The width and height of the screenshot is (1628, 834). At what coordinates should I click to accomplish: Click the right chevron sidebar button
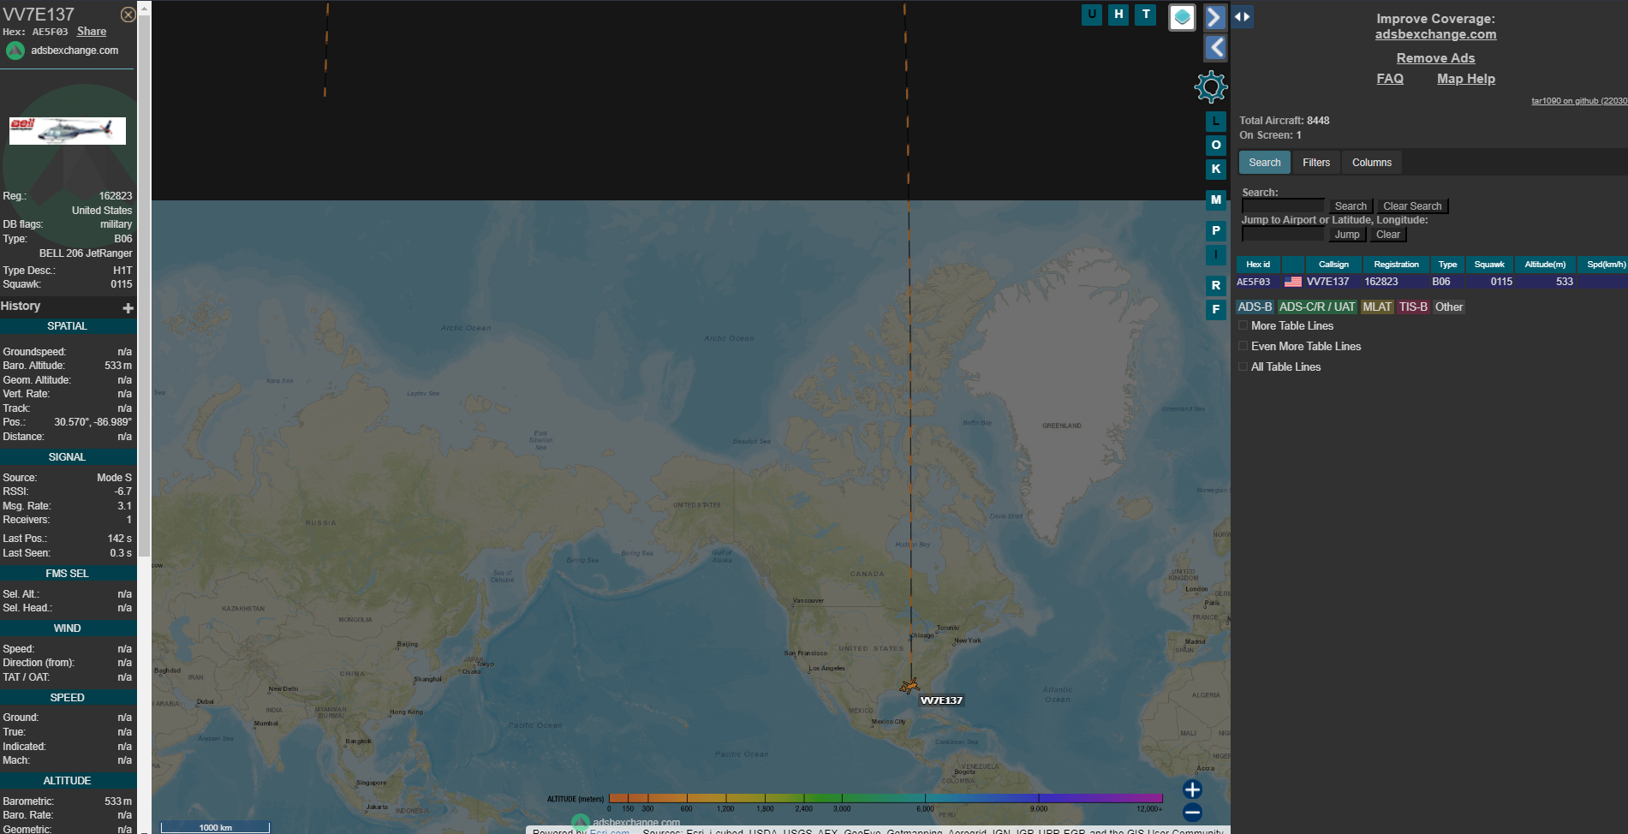coord(1215,17)
